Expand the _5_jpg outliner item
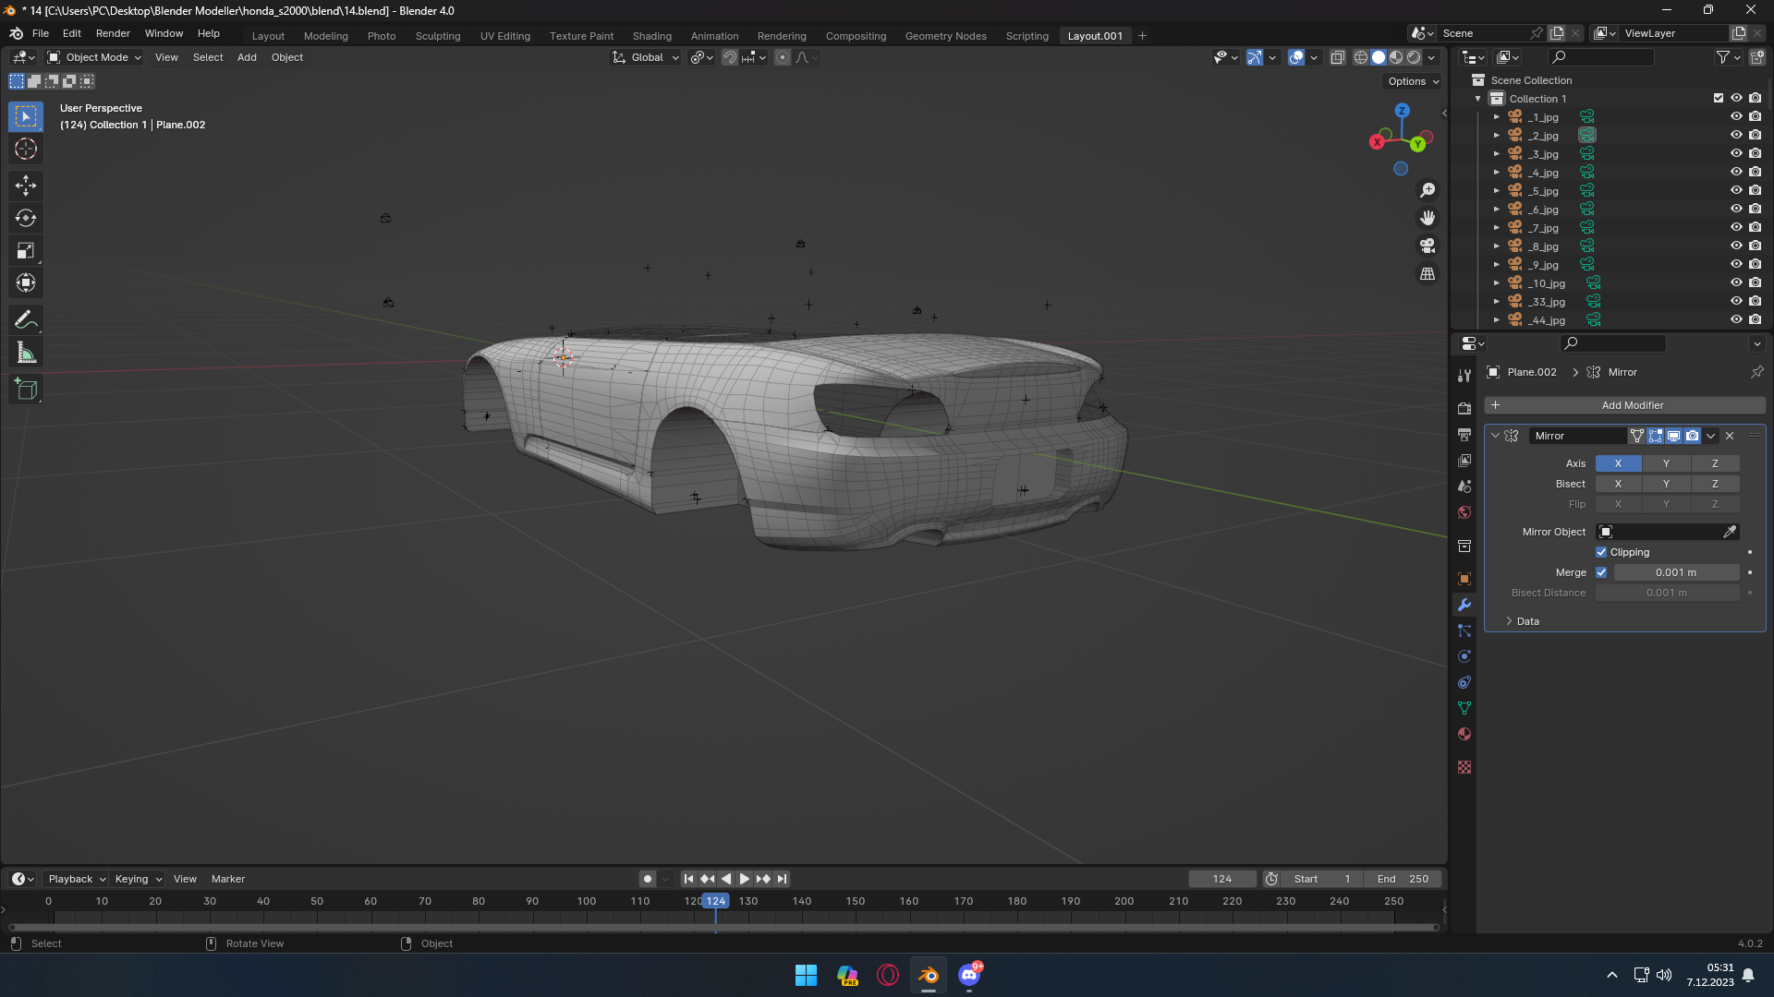Image resolution: width=1774 pixels, height=997 pixels. (1496, 191)
